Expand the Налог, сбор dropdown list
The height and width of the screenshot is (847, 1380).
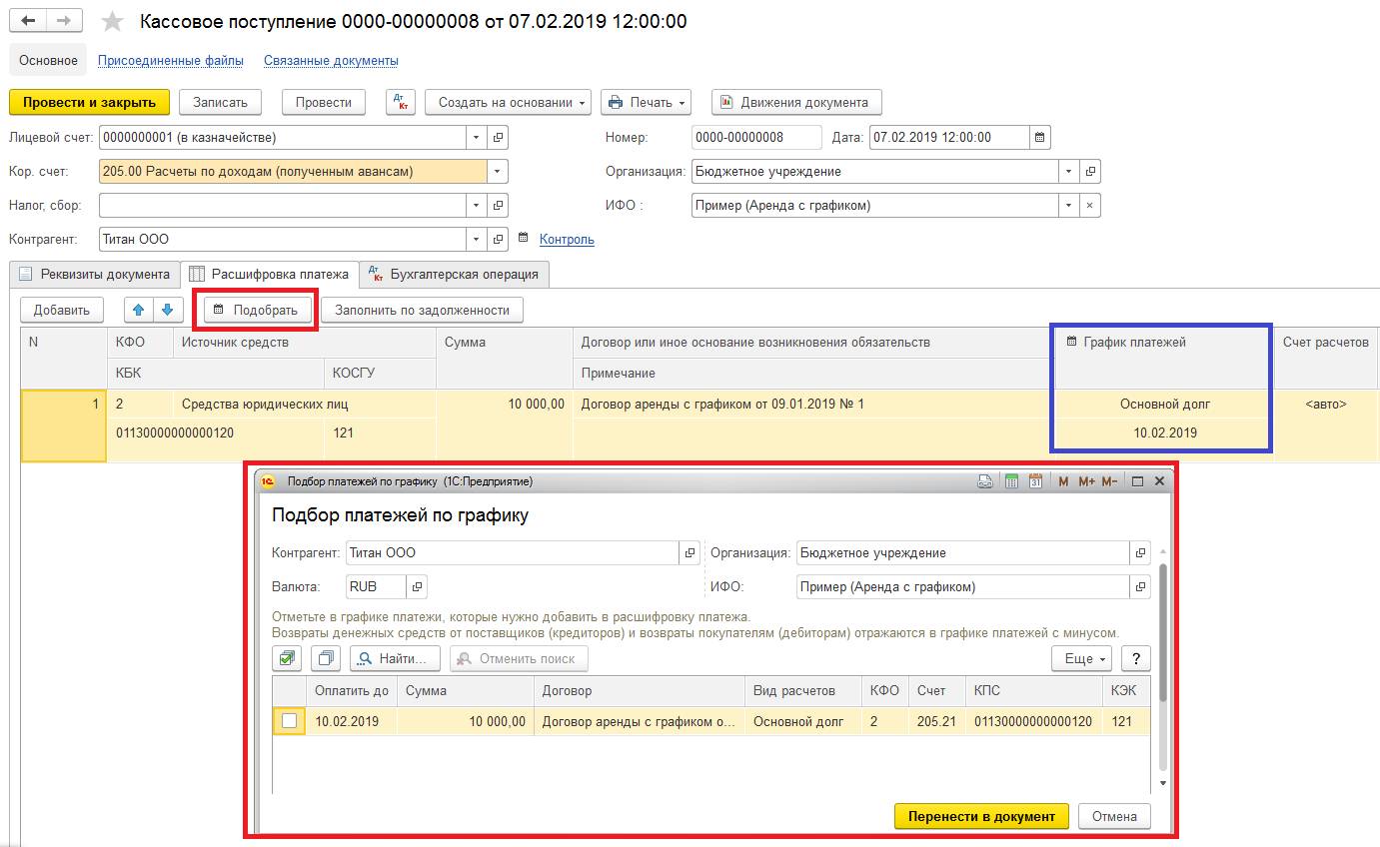point(477,206)
